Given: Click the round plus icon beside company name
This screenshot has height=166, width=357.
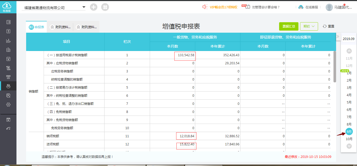Looking at the screenshot, I should [x=94, y=7].
